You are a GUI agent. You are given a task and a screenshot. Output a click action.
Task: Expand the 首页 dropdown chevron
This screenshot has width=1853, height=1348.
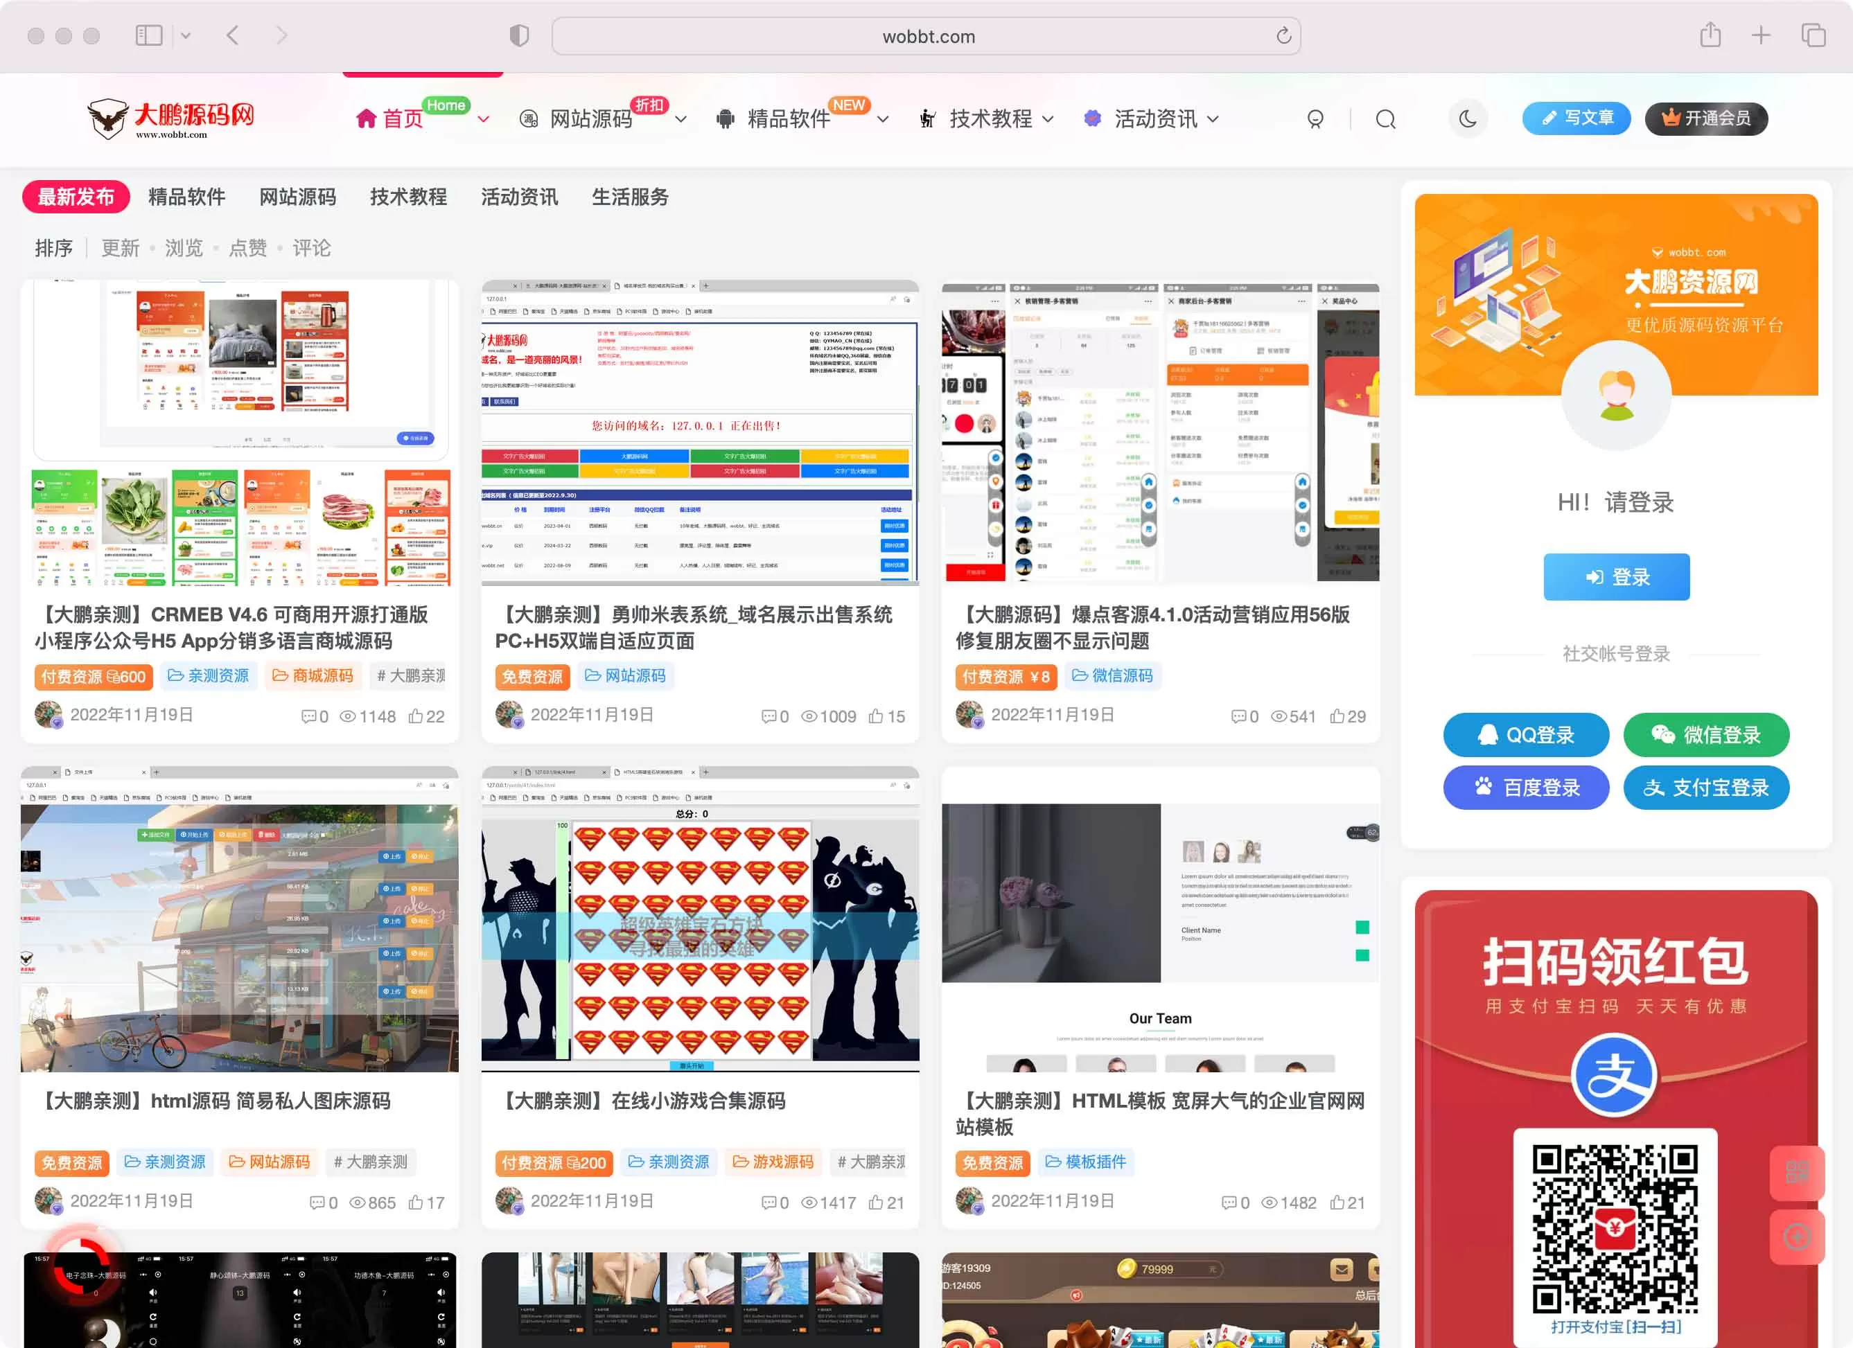coord(484,119)
